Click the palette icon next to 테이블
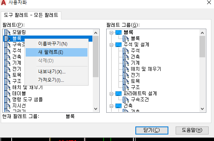214x141 pixels. (x=7, y=94)
